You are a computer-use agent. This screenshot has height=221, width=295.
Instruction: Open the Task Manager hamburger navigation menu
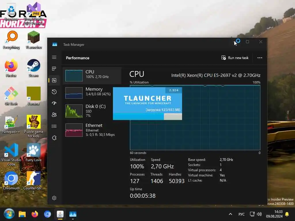pyautogui.click(x=54, y=57)
